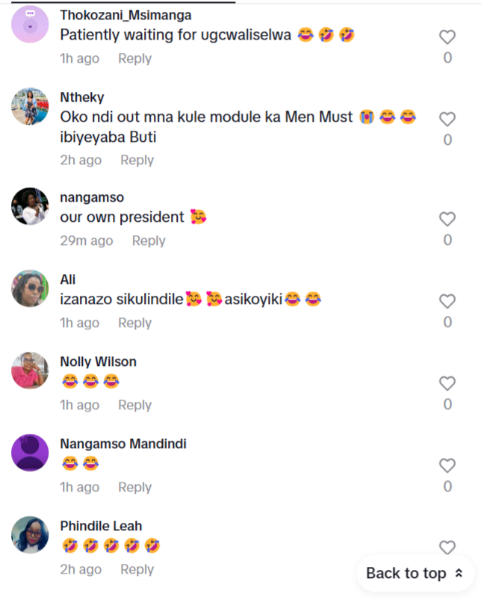View nangamso's profile photo
The height and width of the screenshot is (608, 481).
tap(31, 206)
